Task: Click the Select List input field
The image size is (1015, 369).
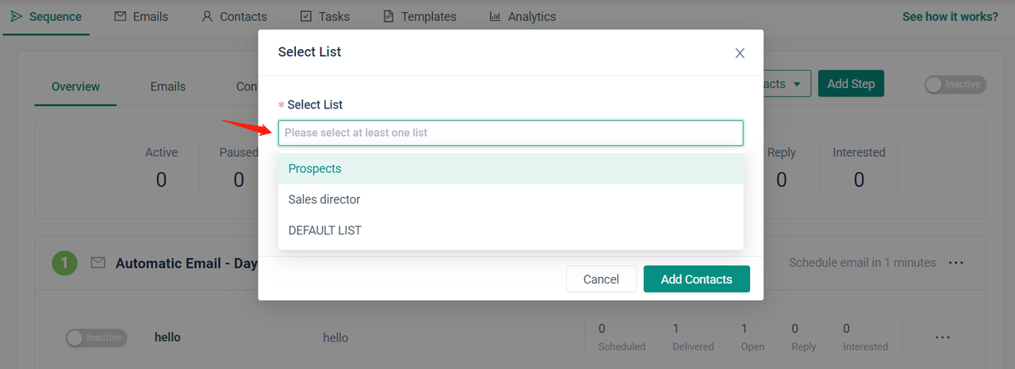Action: pyautogui.click(x=511, y=133)
